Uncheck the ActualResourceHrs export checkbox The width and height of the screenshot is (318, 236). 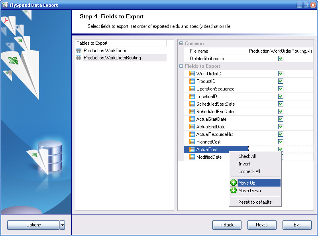click(x=281, y=134)
